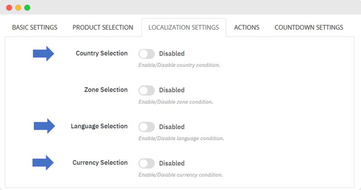The image size is (361, 190).
Task: Click the Language Selection label
Action: click(x=99, y=126)
